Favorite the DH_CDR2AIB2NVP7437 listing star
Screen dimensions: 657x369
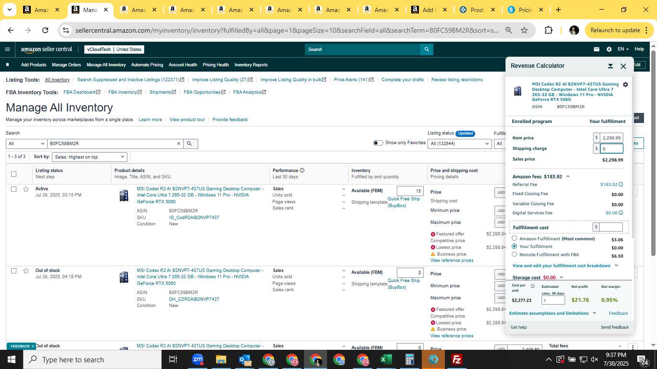point(26,271)
